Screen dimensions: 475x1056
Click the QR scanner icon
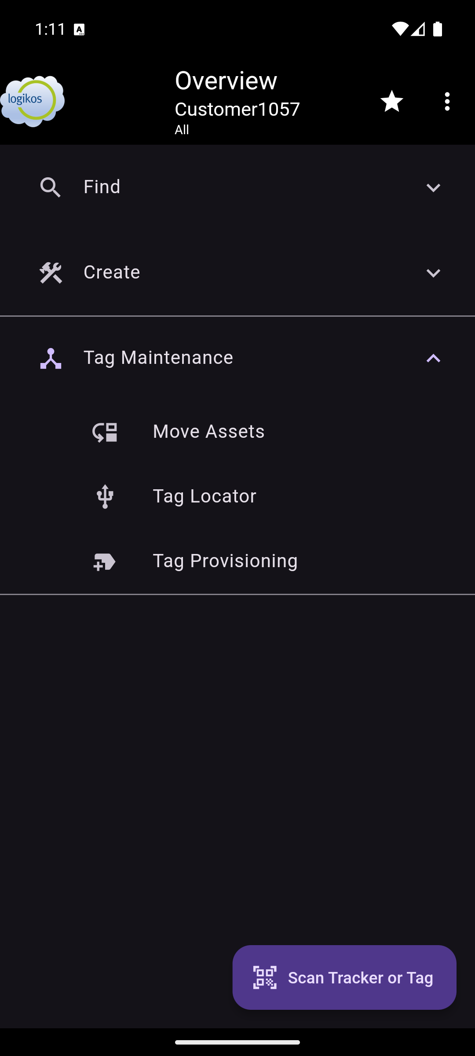pos(265,978)
